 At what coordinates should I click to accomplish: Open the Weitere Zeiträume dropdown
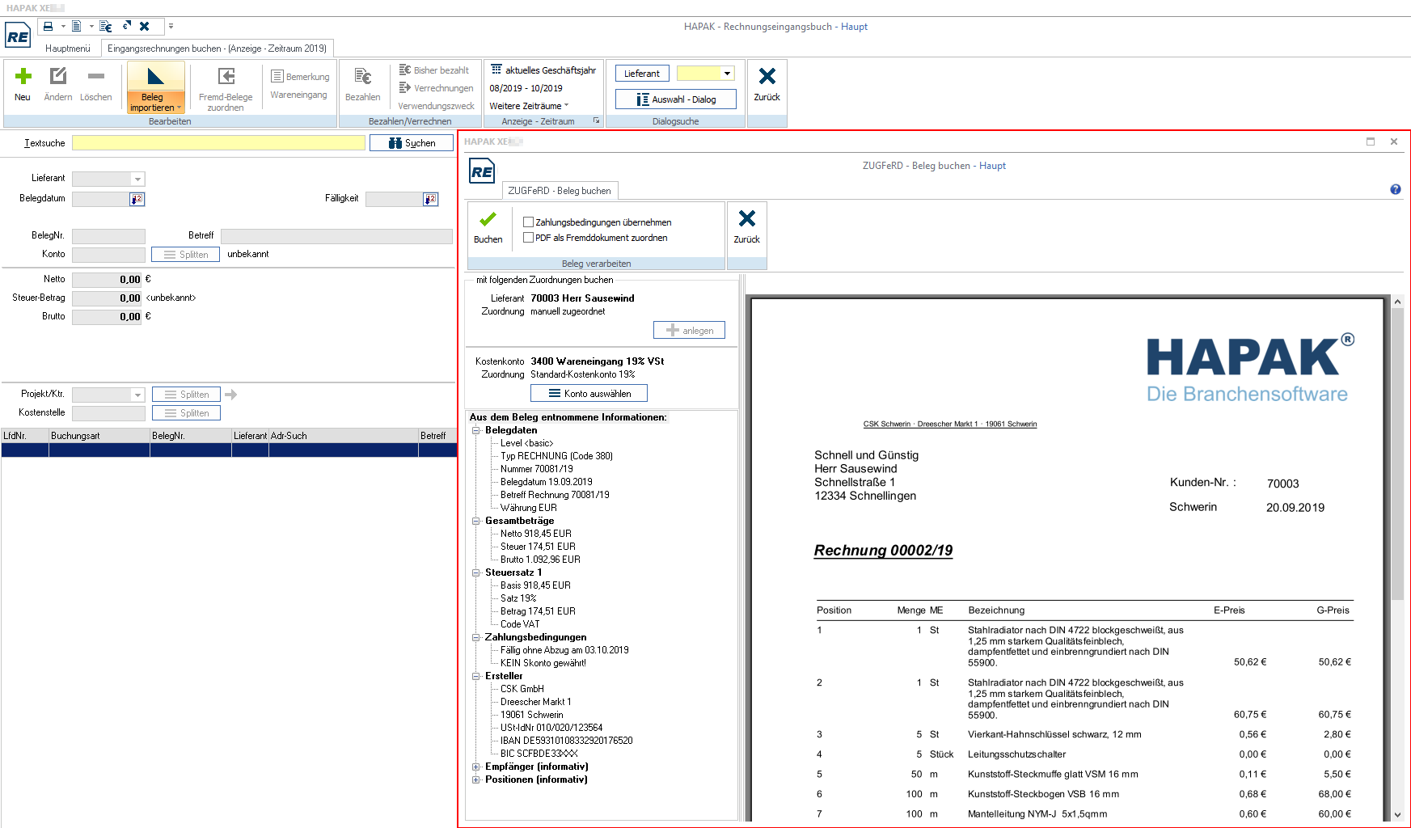[529, 106]
